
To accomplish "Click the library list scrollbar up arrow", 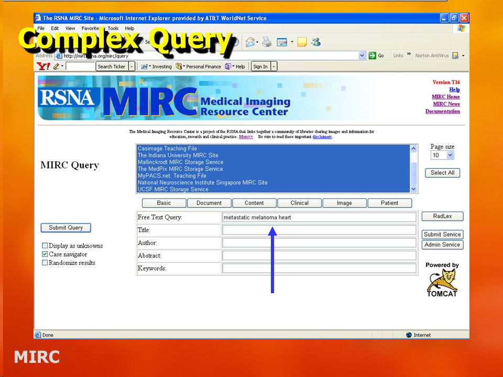I will pyautogui.click(x=413, y=148).
